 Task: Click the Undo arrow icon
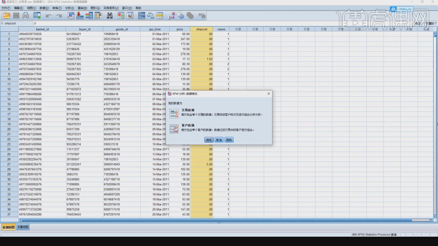49,15
